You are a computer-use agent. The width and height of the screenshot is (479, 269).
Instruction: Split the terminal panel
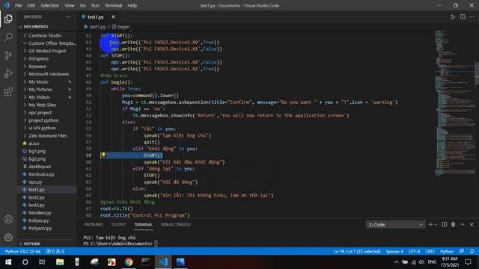click(x=444, y=224)
